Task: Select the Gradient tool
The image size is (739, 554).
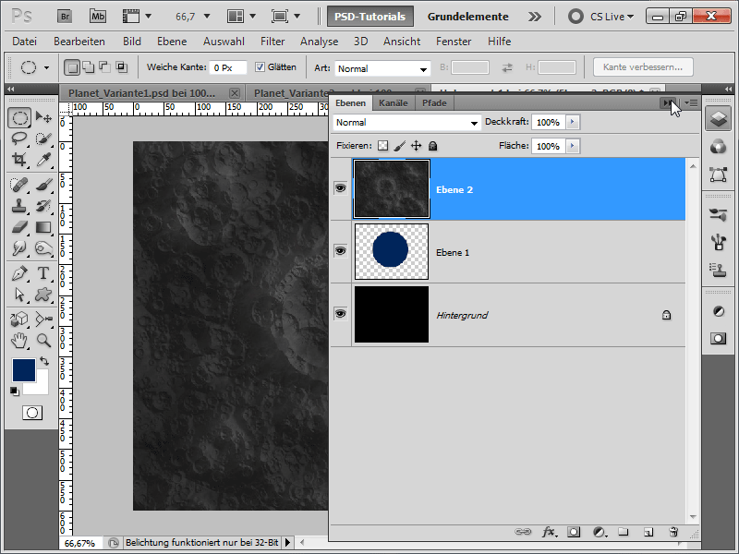Action: point(43,227)
